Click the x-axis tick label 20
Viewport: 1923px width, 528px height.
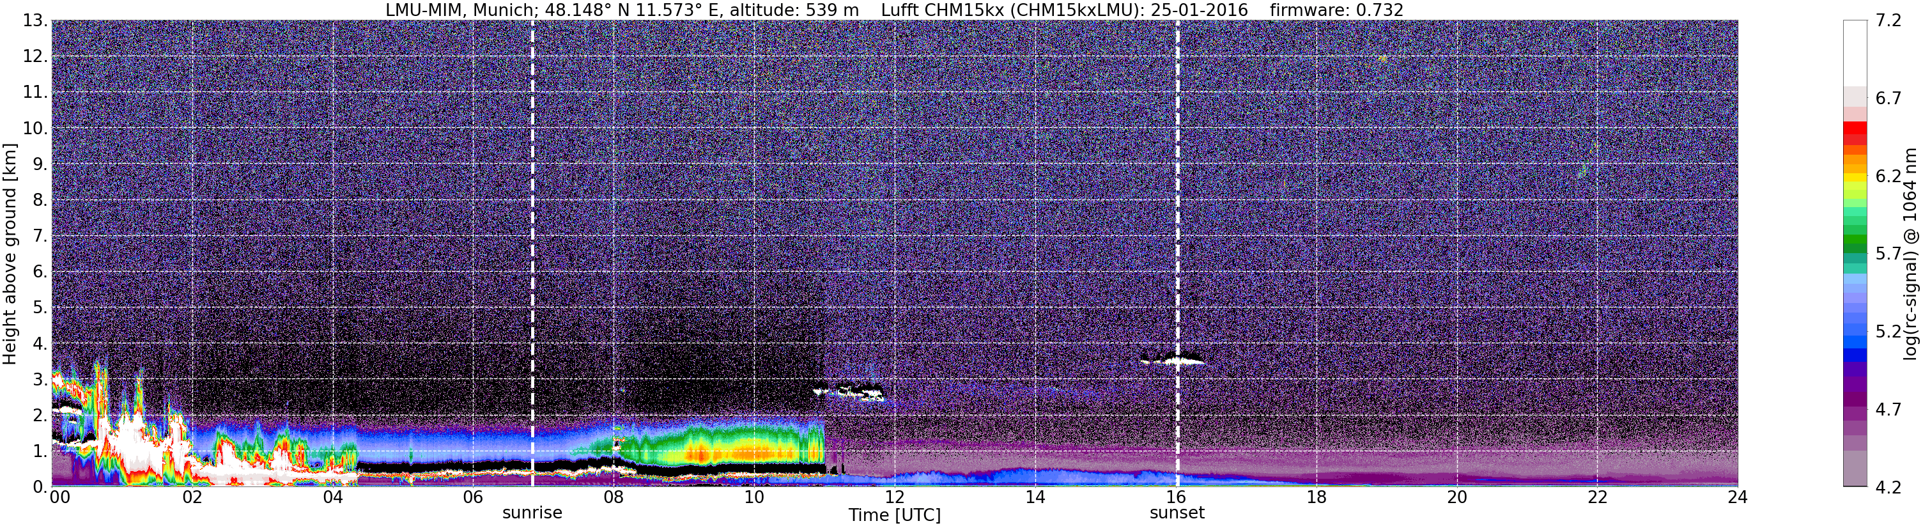[1456, 497]
